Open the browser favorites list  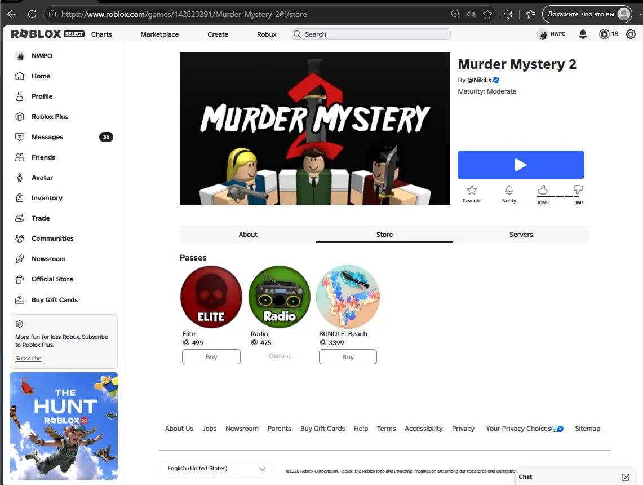(x=531, y=14)
